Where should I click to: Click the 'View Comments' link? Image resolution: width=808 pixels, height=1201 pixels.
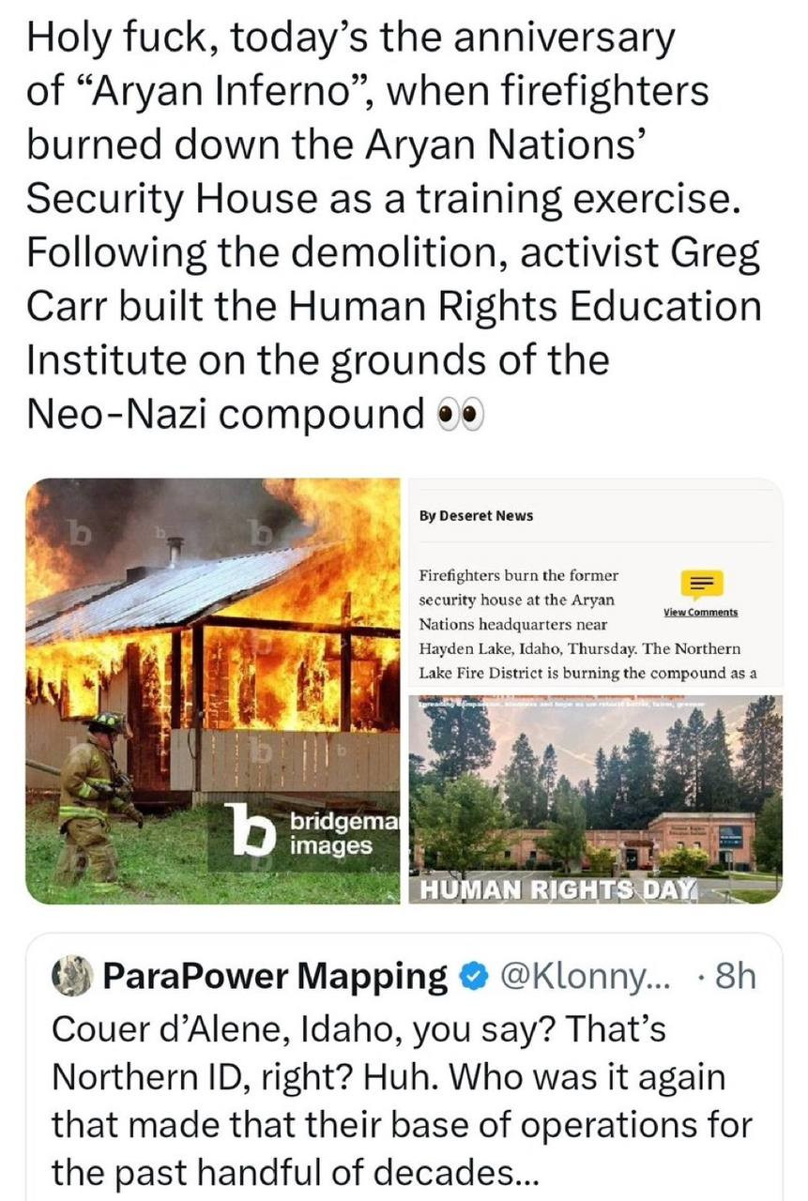[x=700, y=612]
